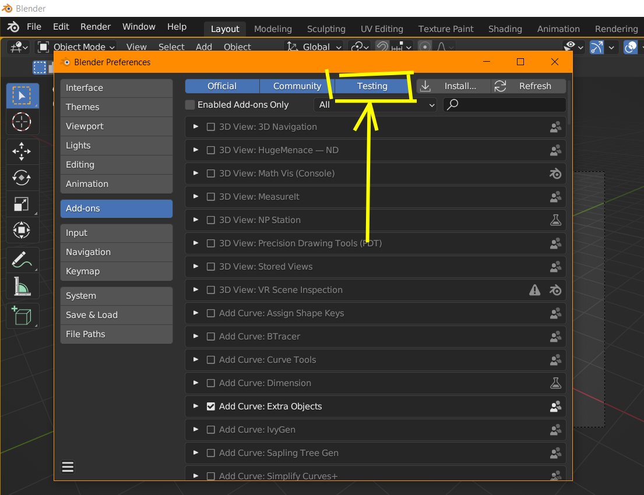Viewport: 644px width, 495px height.
Task: Enable the Add Curve: IvyGen add-on
Action: pos(211,430)
